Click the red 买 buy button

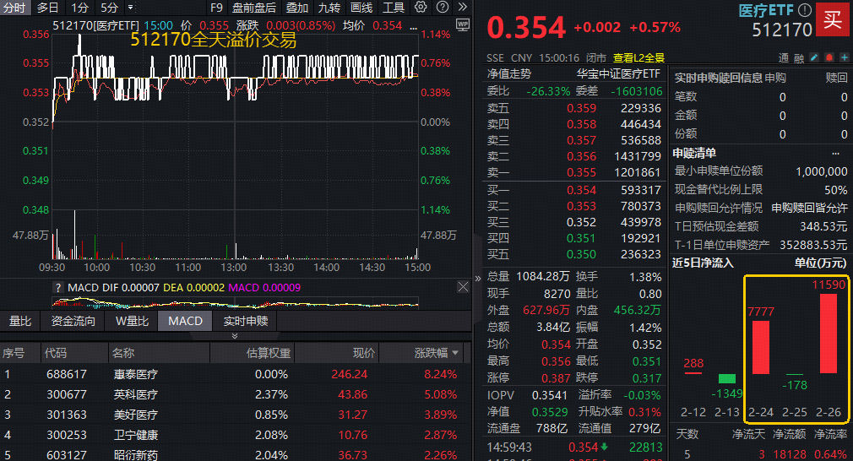click(833, 19)
